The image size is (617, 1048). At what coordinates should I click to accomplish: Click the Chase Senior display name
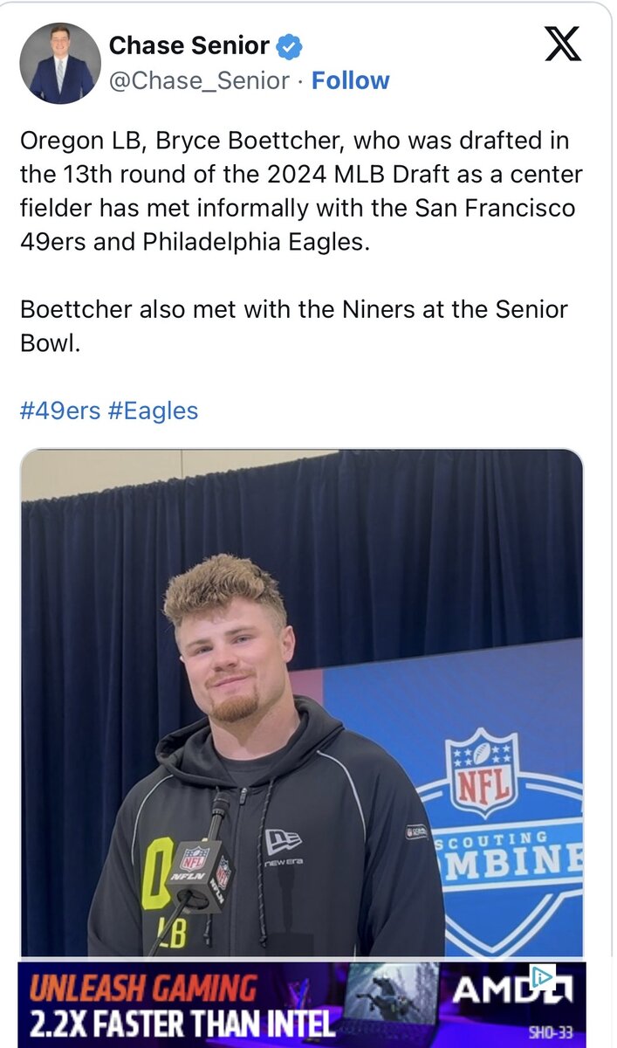coord(189,45)
